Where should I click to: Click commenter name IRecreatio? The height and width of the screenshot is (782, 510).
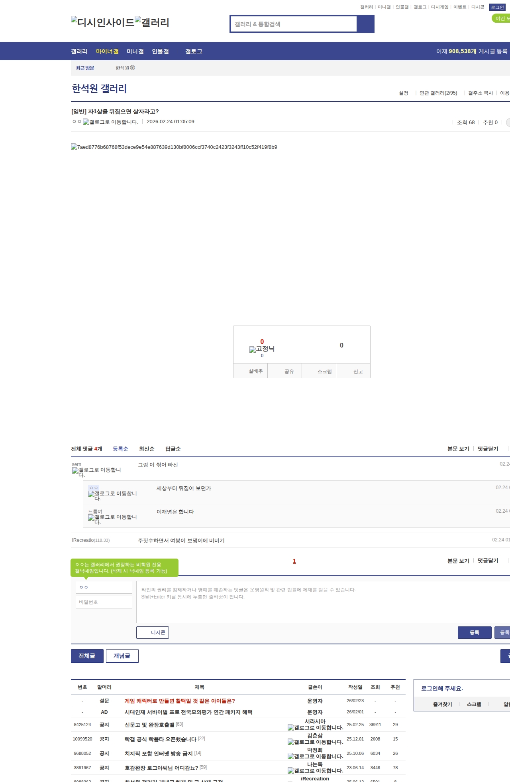(83, 540)
